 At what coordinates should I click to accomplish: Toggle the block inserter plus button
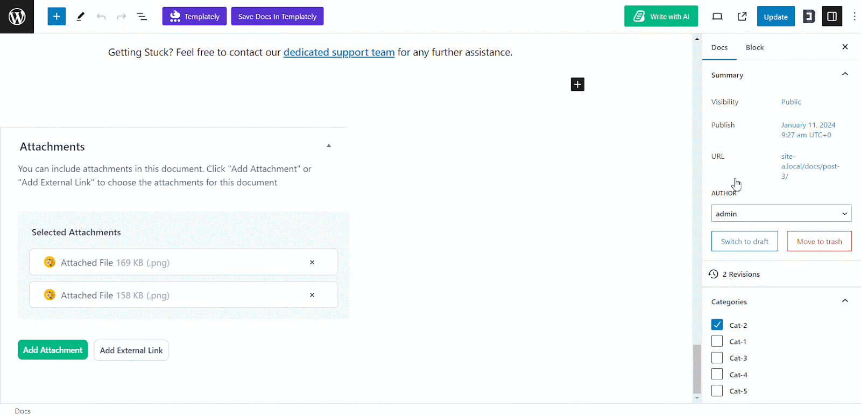(x=57, y=16)
